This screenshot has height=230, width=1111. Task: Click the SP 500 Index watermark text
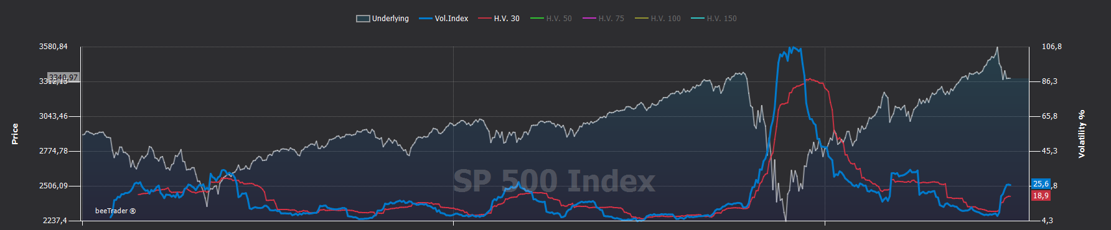point(554,182)
